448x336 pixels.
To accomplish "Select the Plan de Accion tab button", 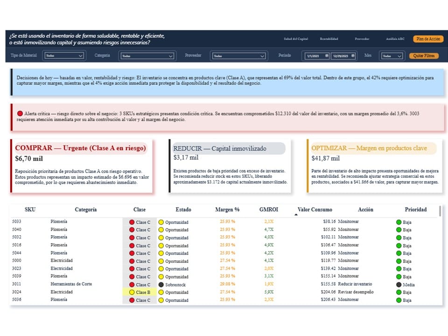I will 428,39.
